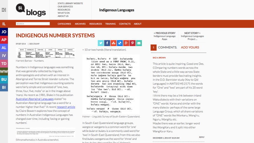Viewport: 254px width, 143px height.
Task: Click the Harriett Barlow – Numbers caption
Action: tap(30, 61)
